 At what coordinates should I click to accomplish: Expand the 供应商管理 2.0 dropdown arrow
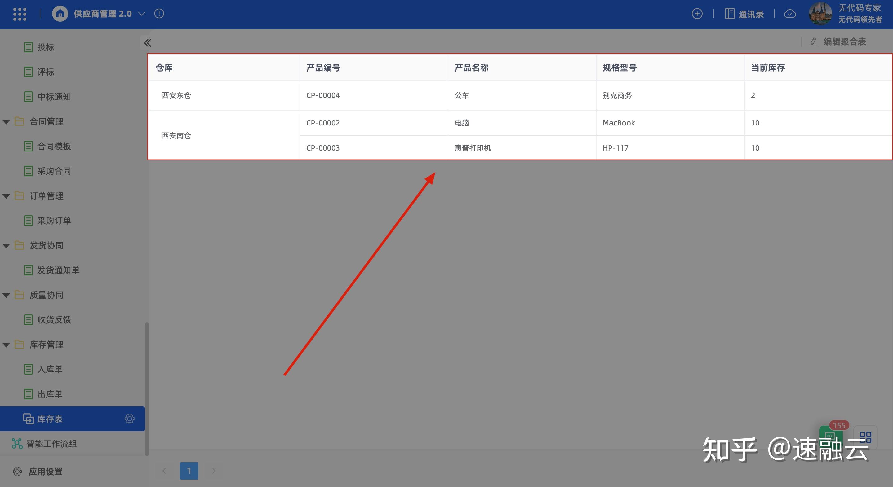tap(141, 14)
